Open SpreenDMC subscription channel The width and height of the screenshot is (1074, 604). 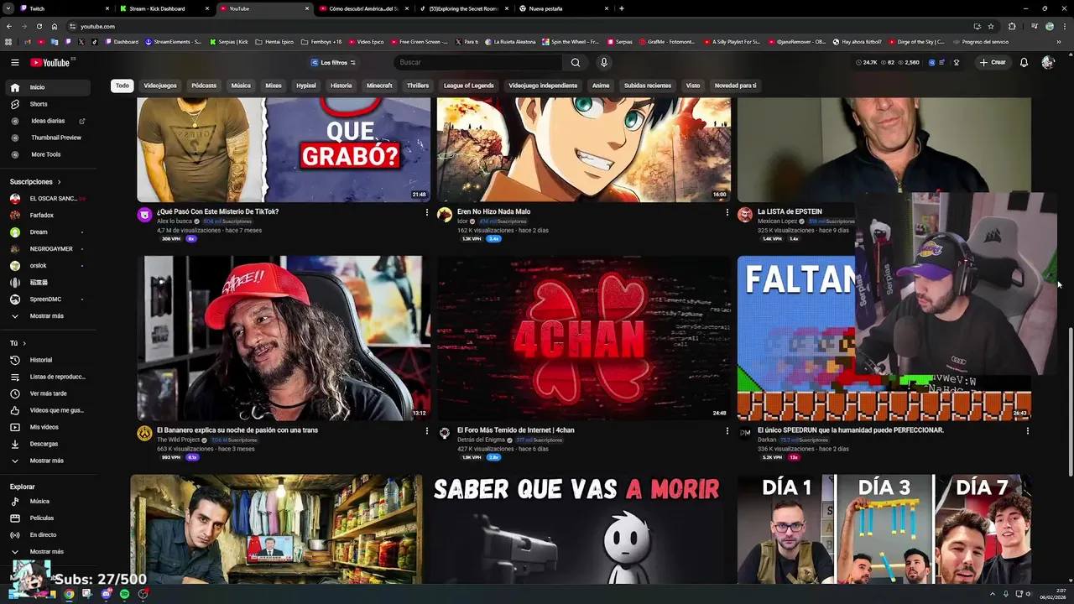[x=49, y=299]
